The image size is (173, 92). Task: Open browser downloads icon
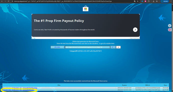(x=153, y=1)
